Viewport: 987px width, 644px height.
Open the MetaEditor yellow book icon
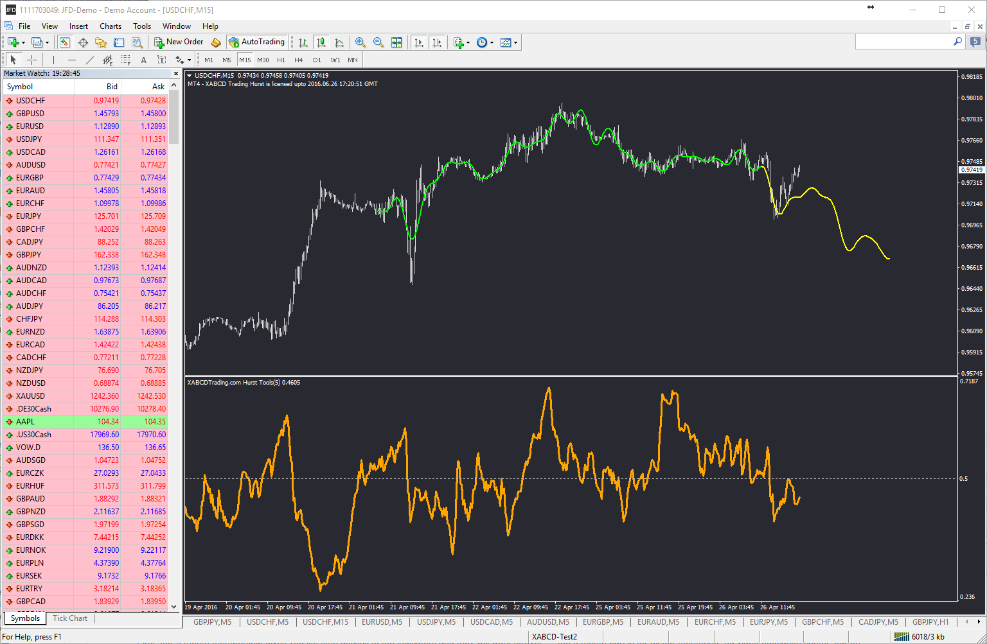(216, 42)
